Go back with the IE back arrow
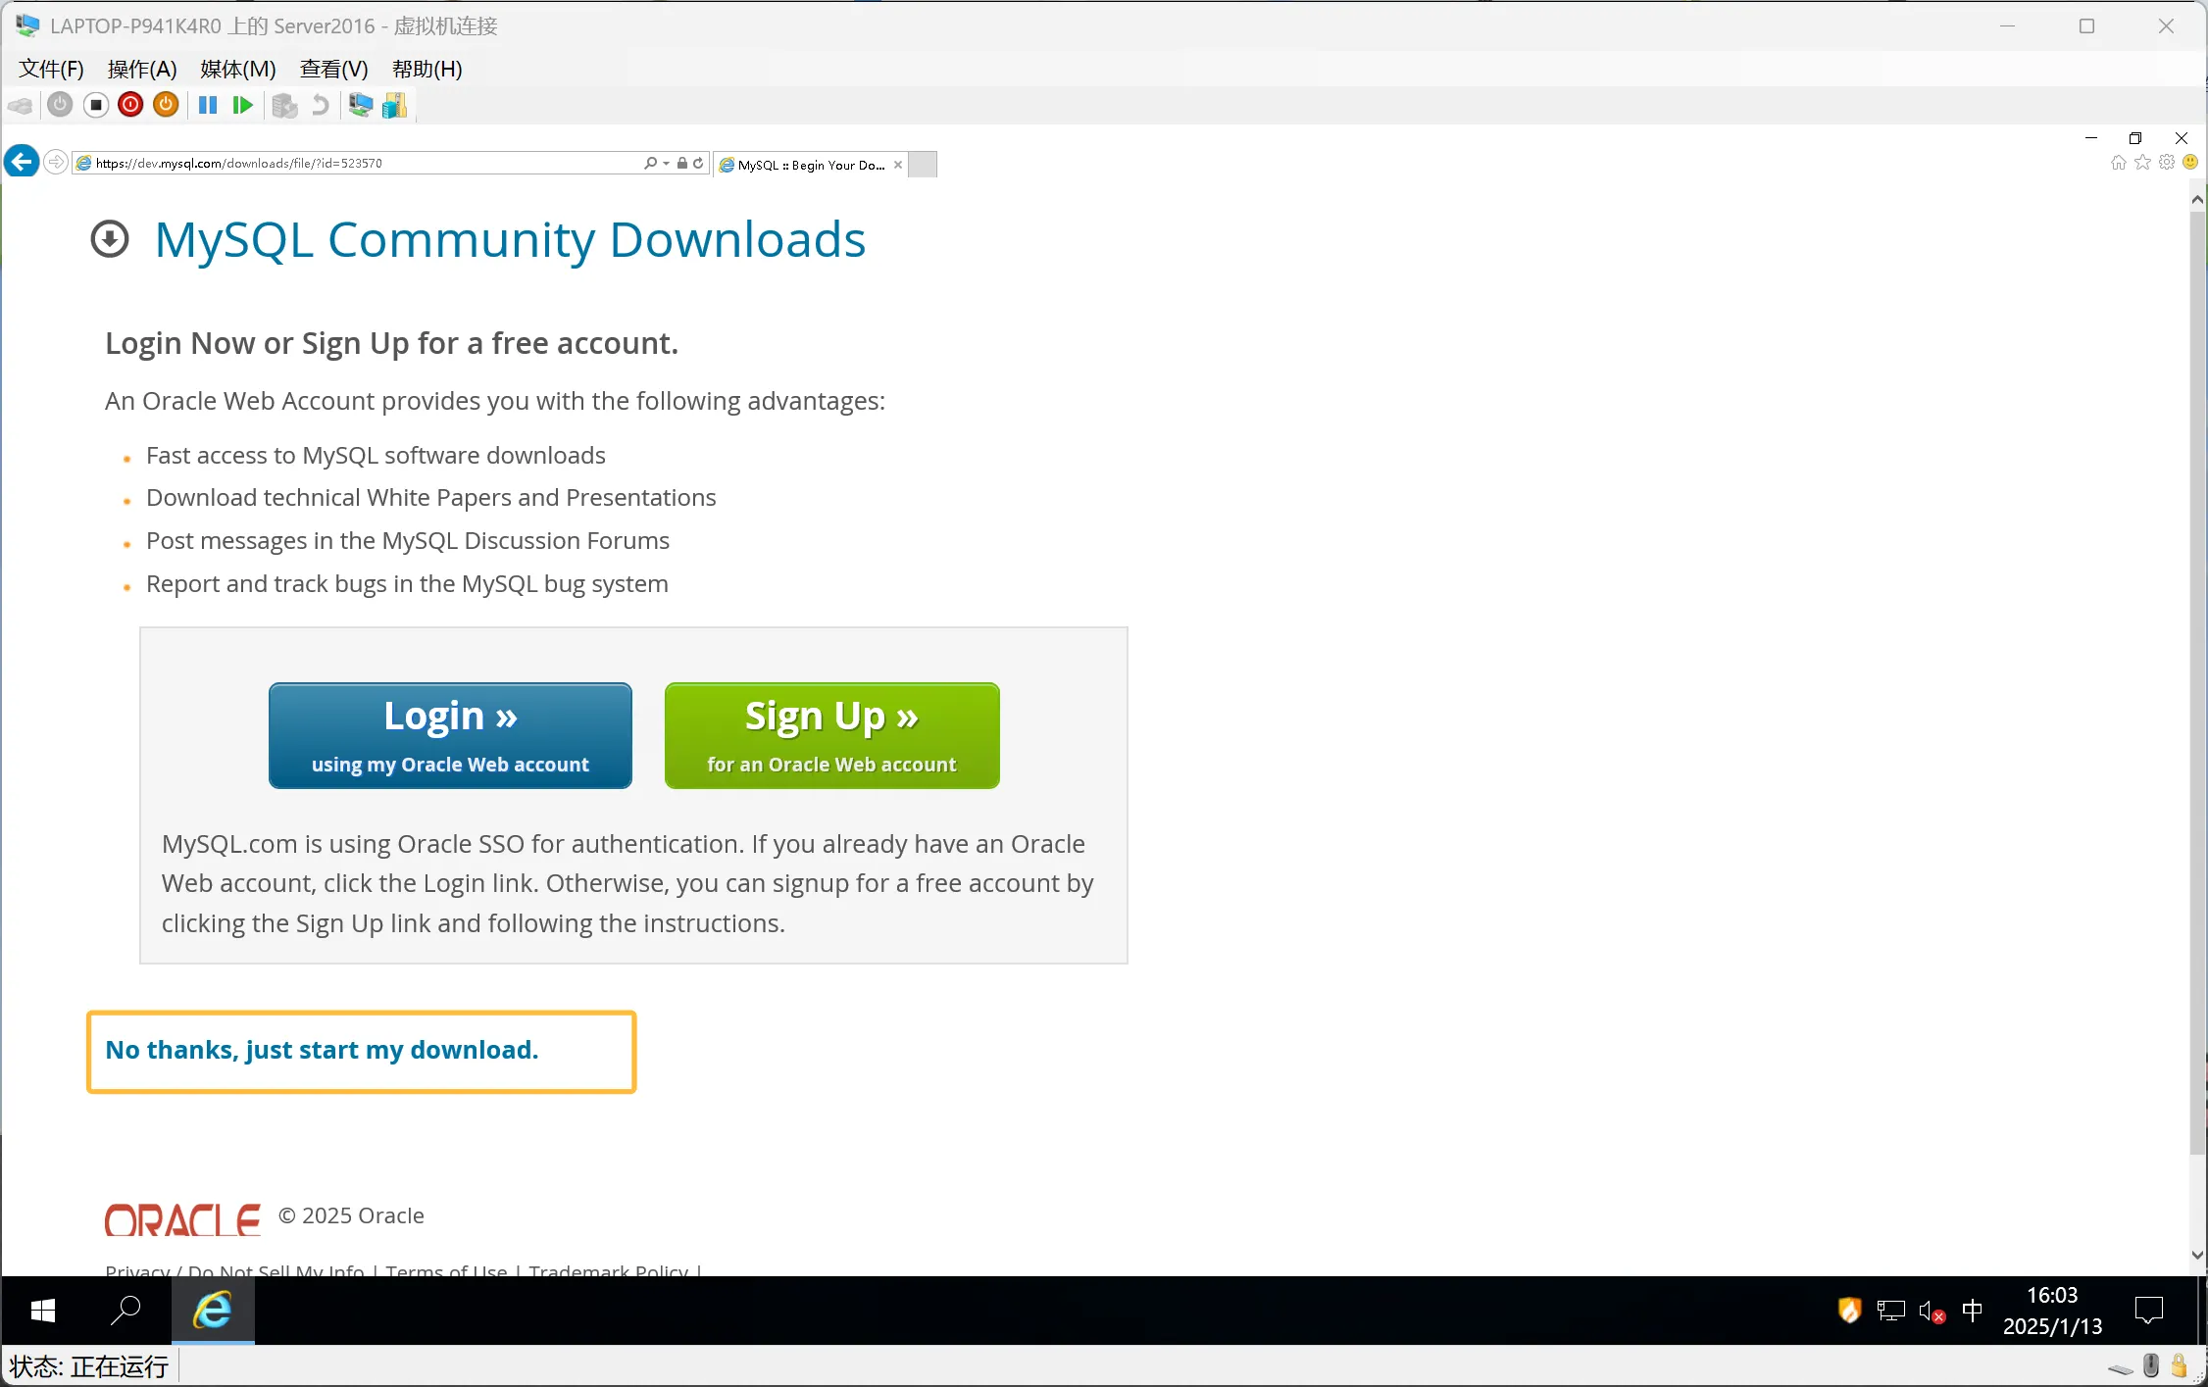 [x=22, y=162]
